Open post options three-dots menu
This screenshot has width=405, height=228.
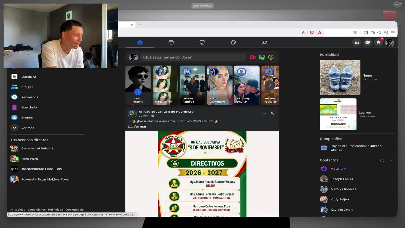[264, 113]
